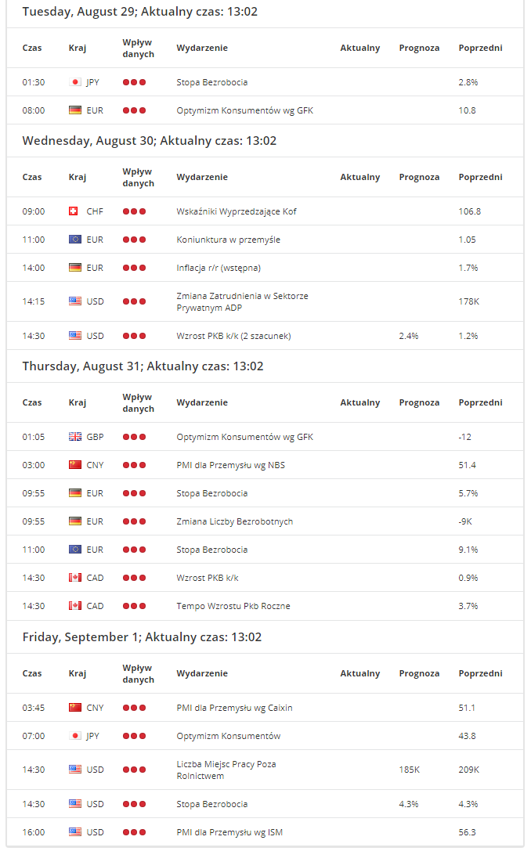Click 2.4% forecast value for USD PKB
The image size is (531, 851).
[408, 336]
